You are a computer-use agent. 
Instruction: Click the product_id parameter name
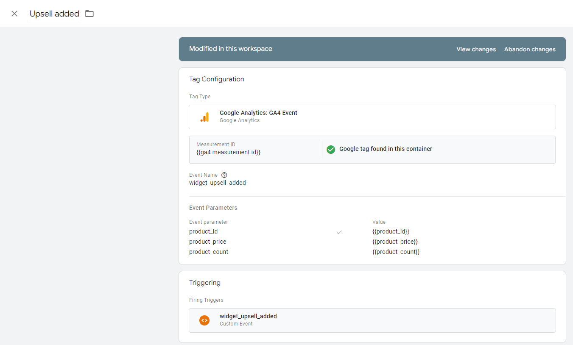(203, 231)
